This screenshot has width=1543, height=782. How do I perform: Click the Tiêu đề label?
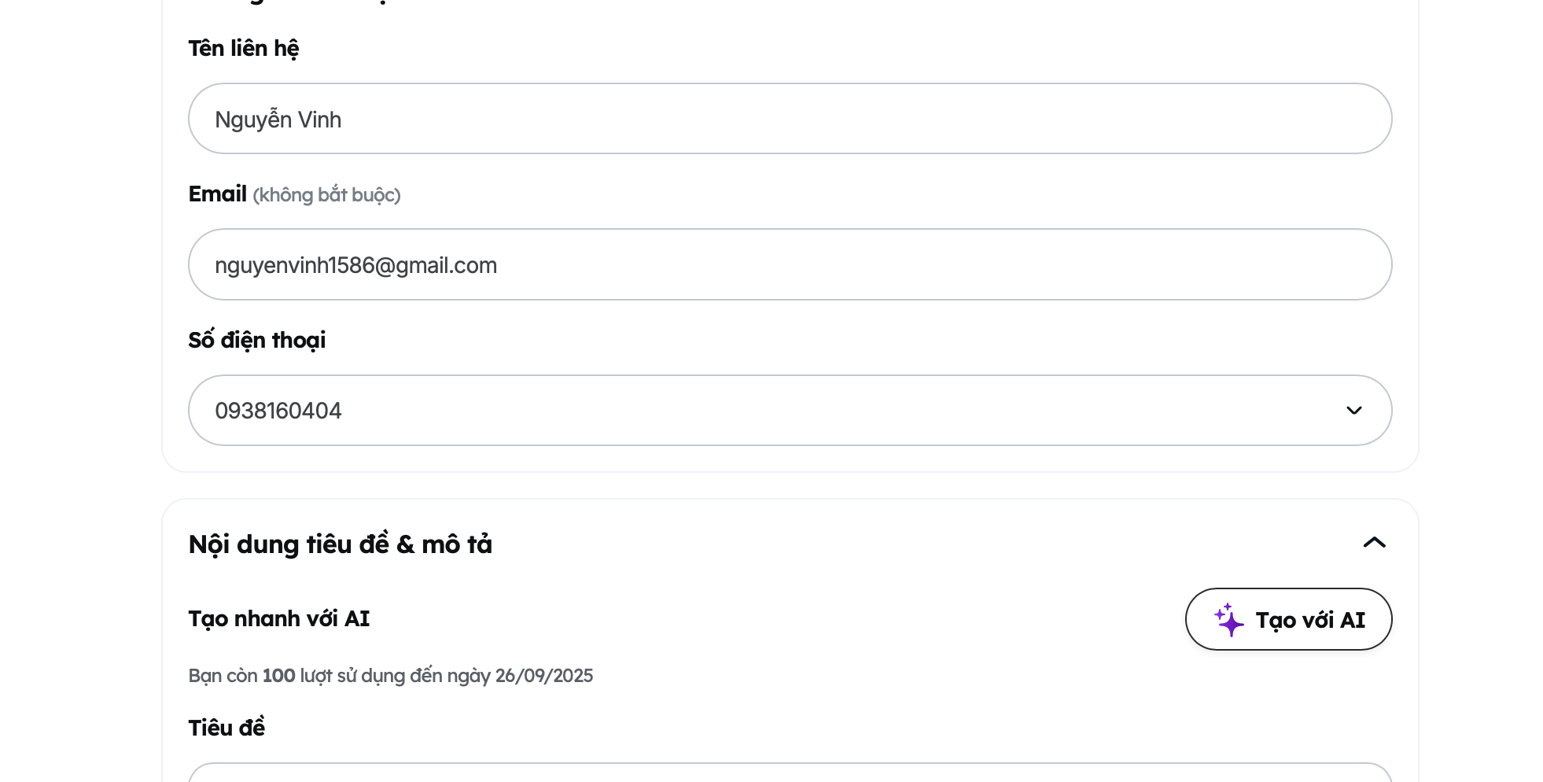(226, 728)
